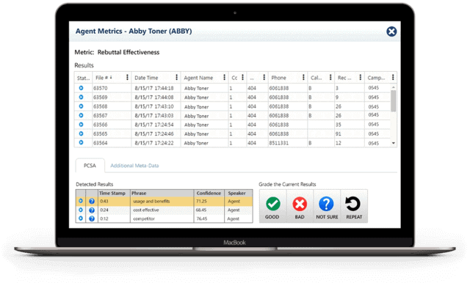470x283 pixels.
Task: Select 'cost effective' phrase row
Action: pyautogui.click(x=164, y=210)
